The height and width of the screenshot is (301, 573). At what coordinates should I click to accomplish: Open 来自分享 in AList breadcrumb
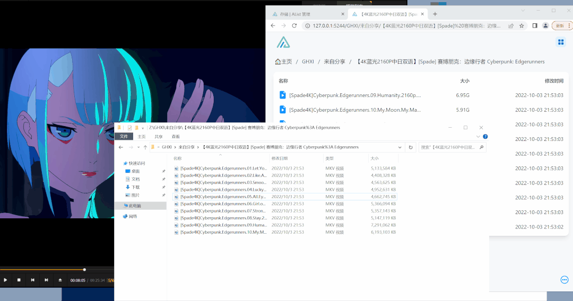pyautogui.click(x=334, y=61)
